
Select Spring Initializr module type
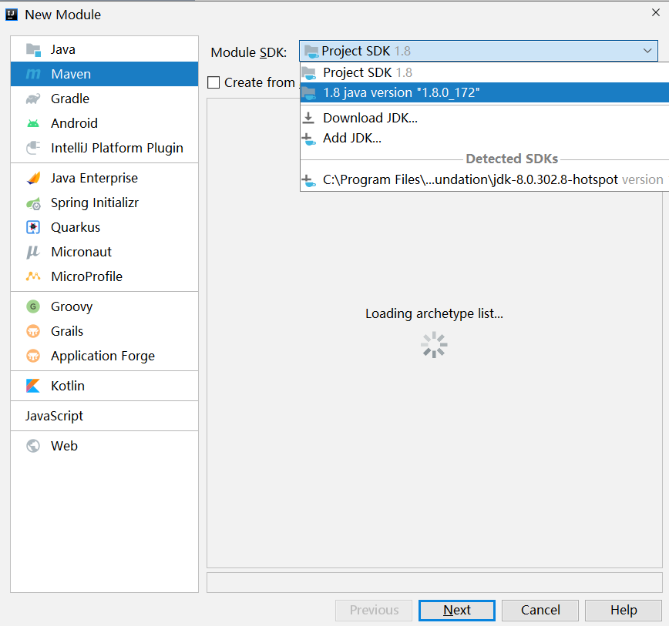point(105,203)
